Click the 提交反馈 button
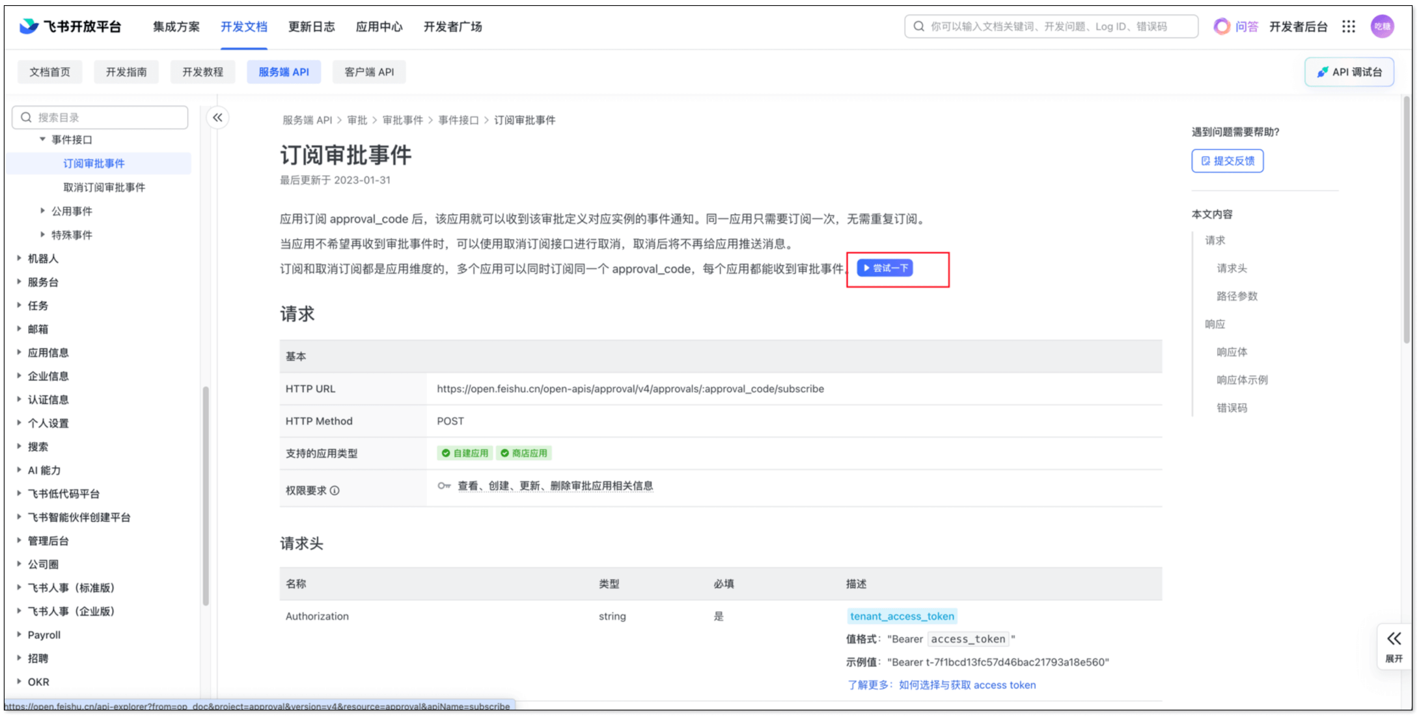The height and width of the screenshot is (717, 1419). [x=1227, y=161]
